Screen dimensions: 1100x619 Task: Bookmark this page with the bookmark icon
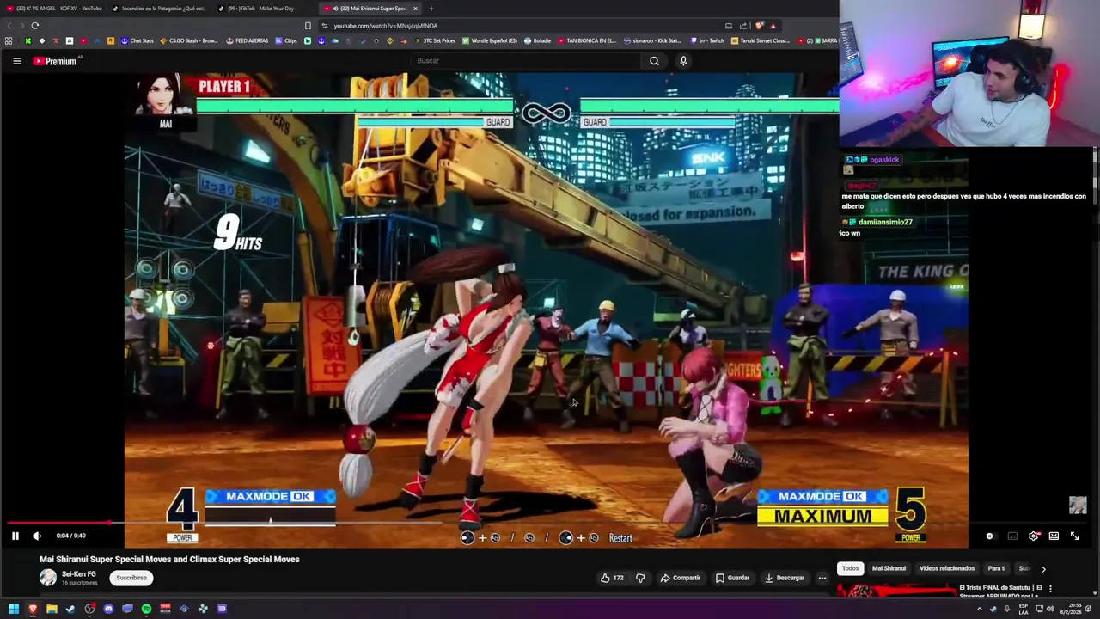coord(308,26)
